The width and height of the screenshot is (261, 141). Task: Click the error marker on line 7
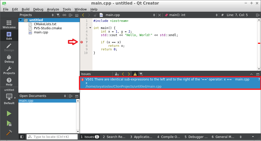click(x=81, y=42)
